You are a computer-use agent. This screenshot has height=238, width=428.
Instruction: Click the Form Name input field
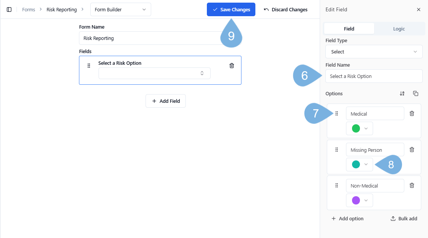(150, 38)
